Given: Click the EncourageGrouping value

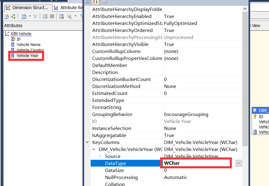Looking at the screenshot, I should (186, 114).
